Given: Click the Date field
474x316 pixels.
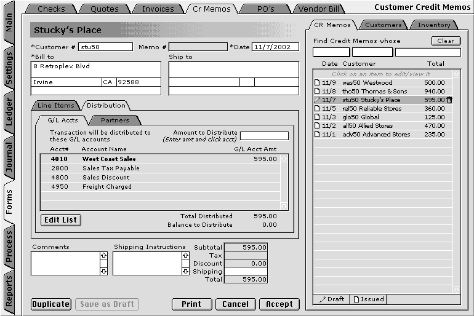Looking at the screenshot, I should coord(275,47).
